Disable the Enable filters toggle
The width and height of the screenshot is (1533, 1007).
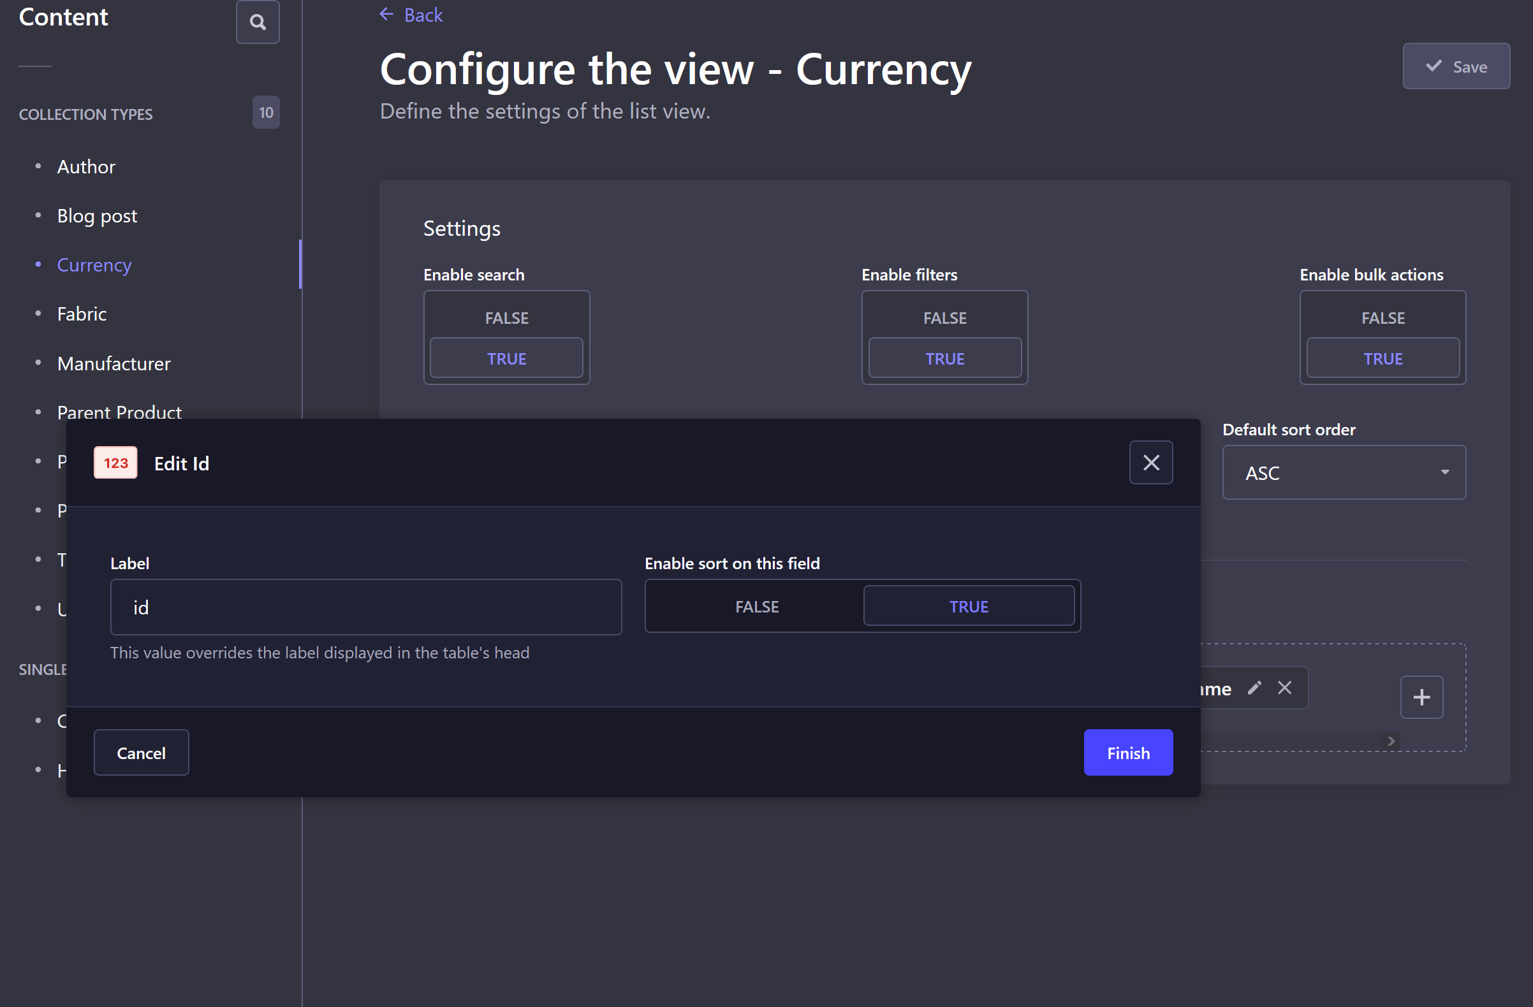(x=944, y=317)
